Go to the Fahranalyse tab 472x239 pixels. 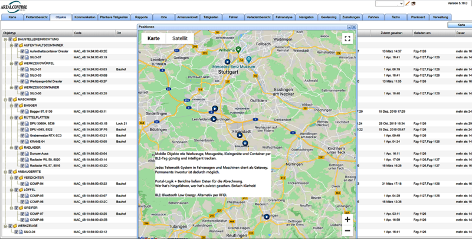tap(284, 18)
